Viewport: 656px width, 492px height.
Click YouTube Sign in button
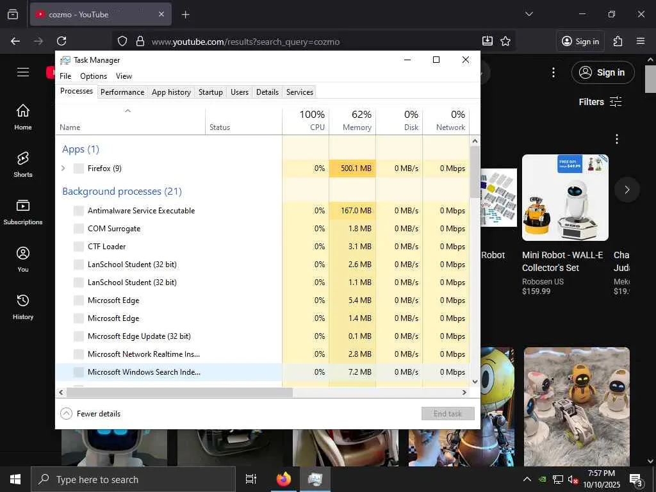(602, 72)
